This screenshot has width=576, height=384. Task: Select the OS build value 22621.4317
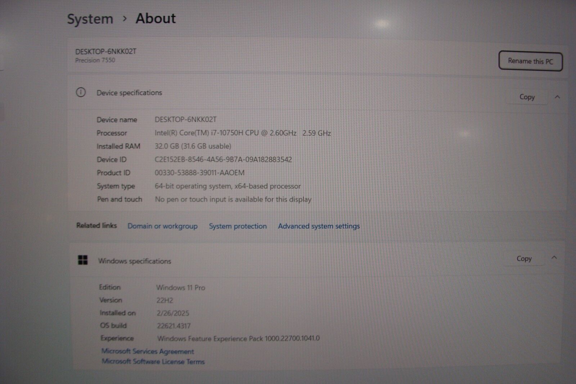point(174,326)
